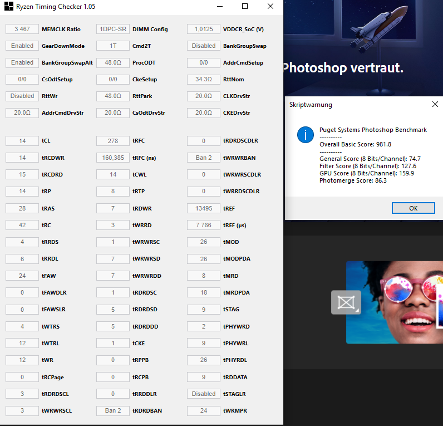Click the frame placeholder icon in Photoshop
Screen dimensions: 443x426
pyautogui.click(x=346, y=302)
